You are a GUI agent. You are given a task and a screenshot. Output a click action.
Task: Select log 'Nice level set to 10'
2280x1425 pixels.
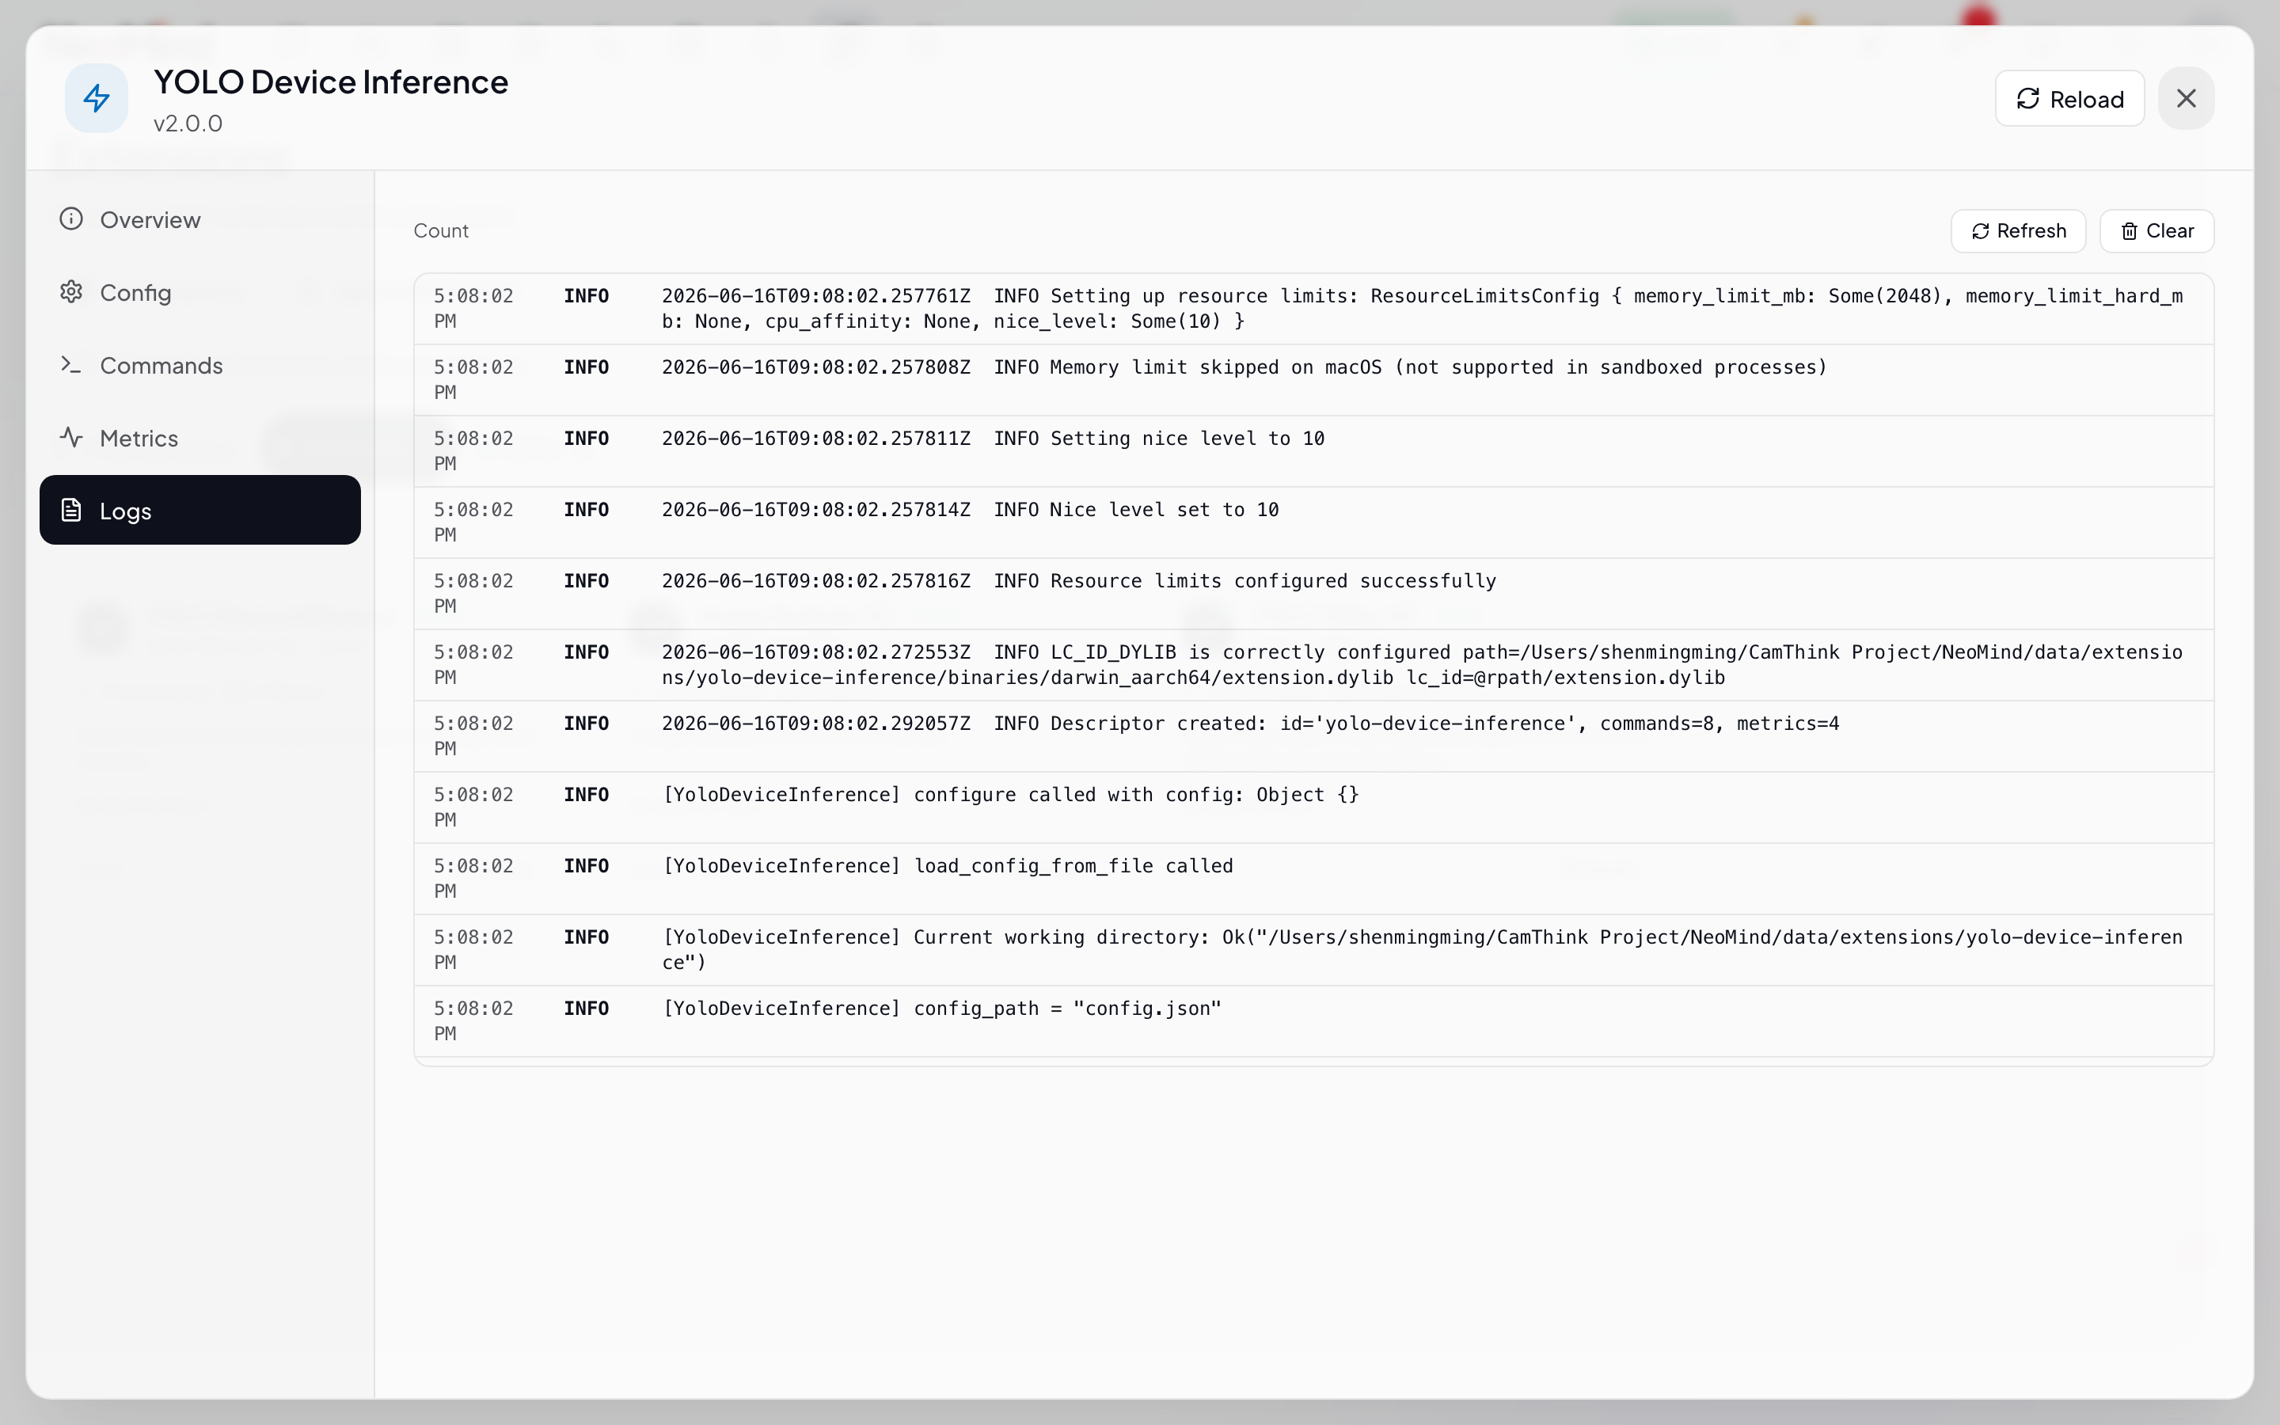[1313, 522]
